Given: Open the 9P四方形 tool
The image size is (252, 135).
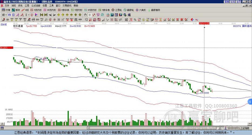Looking at the screenshot, I should pyautogui.click(x=50, y=10).
